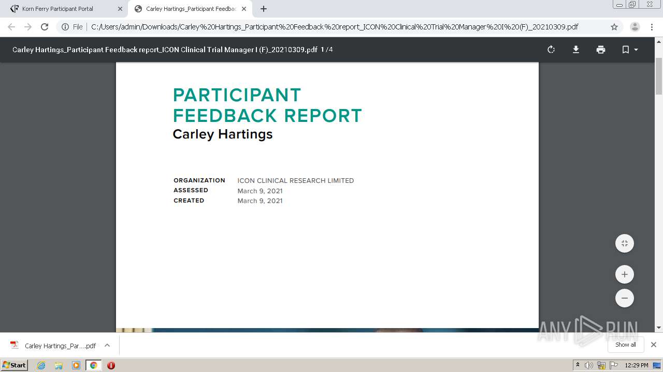This screenshot has width=663, height=372.
Task: Click the fit to page button
Action: (625, 243)
